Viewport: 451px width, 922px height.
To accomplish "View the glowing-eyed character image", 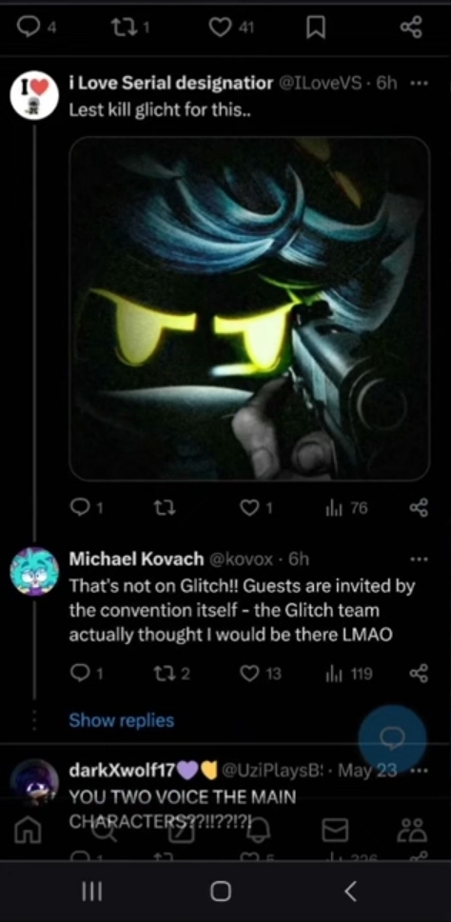I will (250, 308).
